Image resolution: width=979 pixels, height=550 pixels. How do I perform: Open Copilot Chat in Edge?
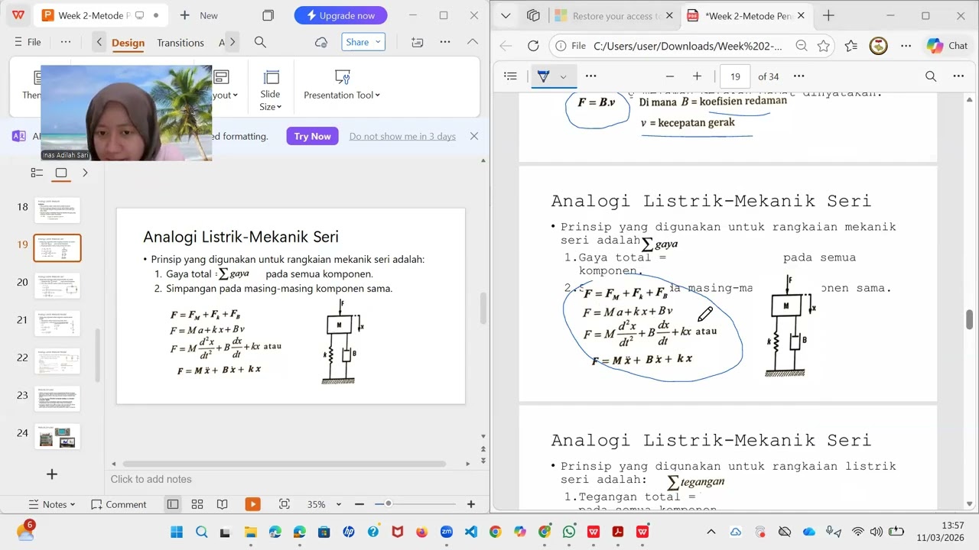click(x=947, y=46)
